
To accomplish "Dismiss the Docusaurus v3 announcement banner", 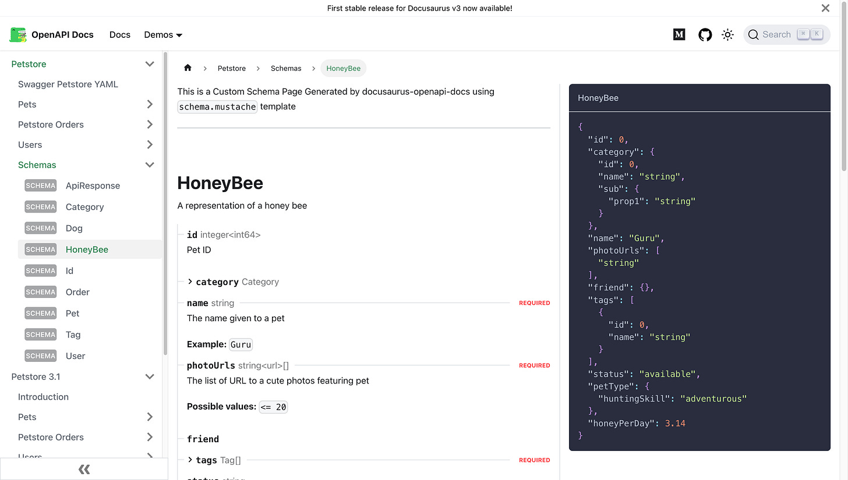I will [825, 8].
